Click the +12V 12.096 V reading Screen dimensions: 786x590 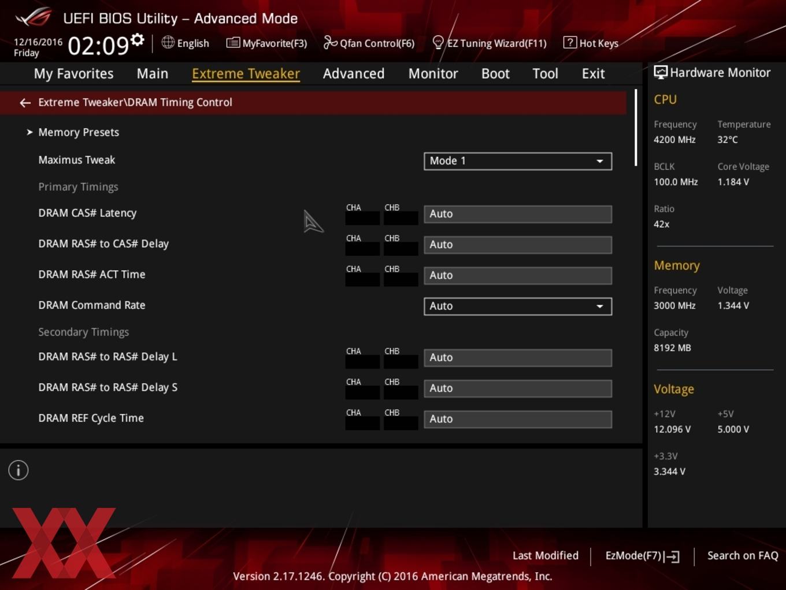coord(672,429)
